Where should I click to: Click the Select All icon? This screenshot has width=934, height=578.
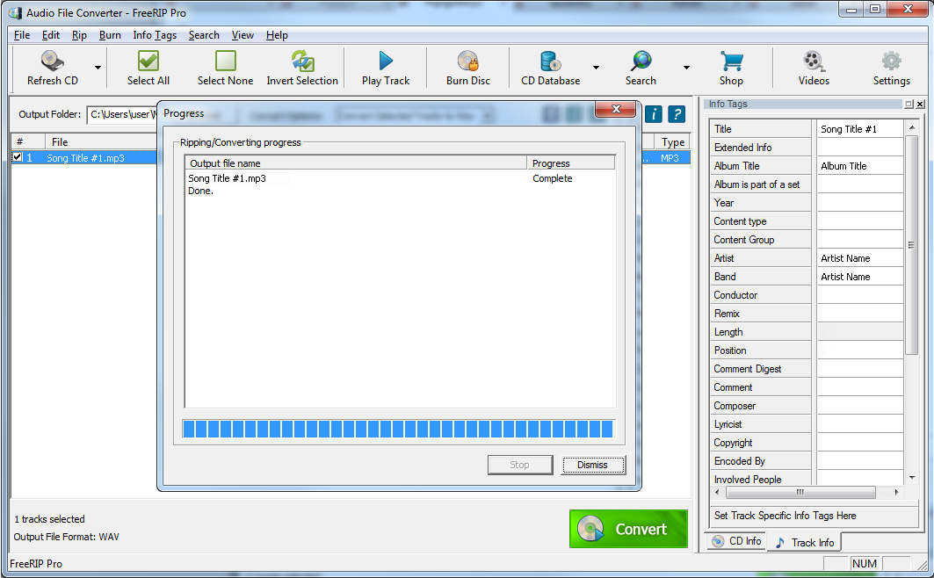(x=148, y=62)
